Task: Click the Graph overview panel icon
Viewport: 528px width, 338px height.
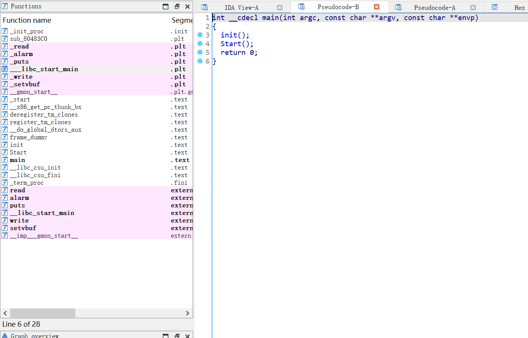Action: pos(5,336)
